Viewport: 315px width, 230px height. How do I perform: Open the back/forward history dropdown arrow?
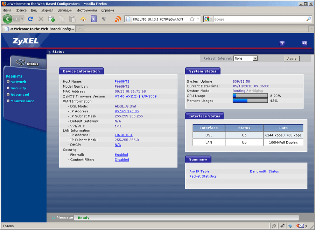[22, 19]
